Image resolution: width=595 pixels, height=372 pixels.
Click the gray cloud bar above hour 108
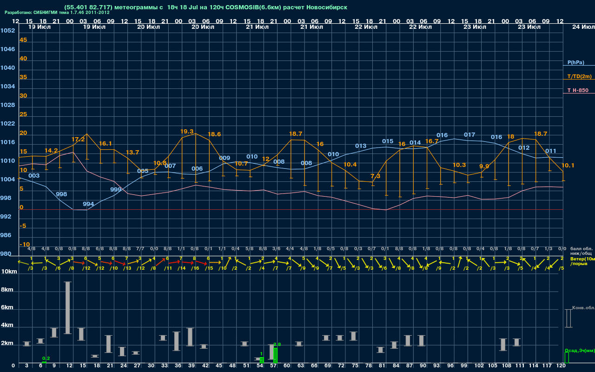tap(503, 345)
